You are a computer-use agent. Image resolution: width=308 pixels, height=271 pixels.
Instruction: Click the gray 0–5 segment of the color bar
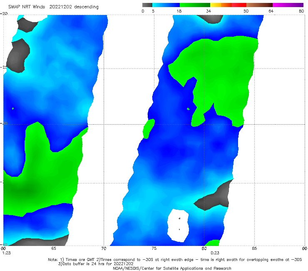tap(147, 5)
